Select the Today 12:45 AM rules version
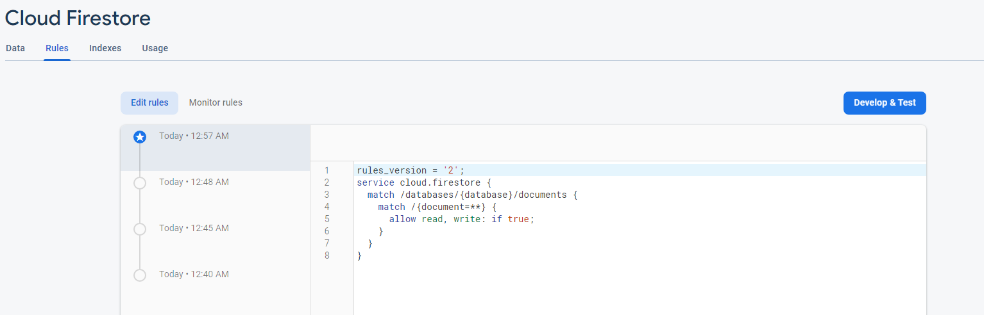The image size is (984, 315). tap(215, 240)
